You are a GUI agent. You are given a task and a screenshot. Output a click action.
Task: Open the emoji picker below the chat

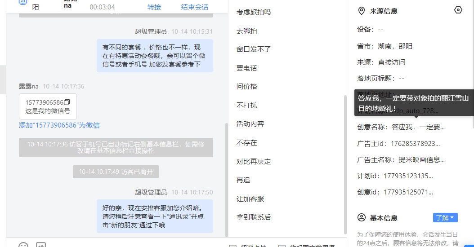click(x=23, y=245)
